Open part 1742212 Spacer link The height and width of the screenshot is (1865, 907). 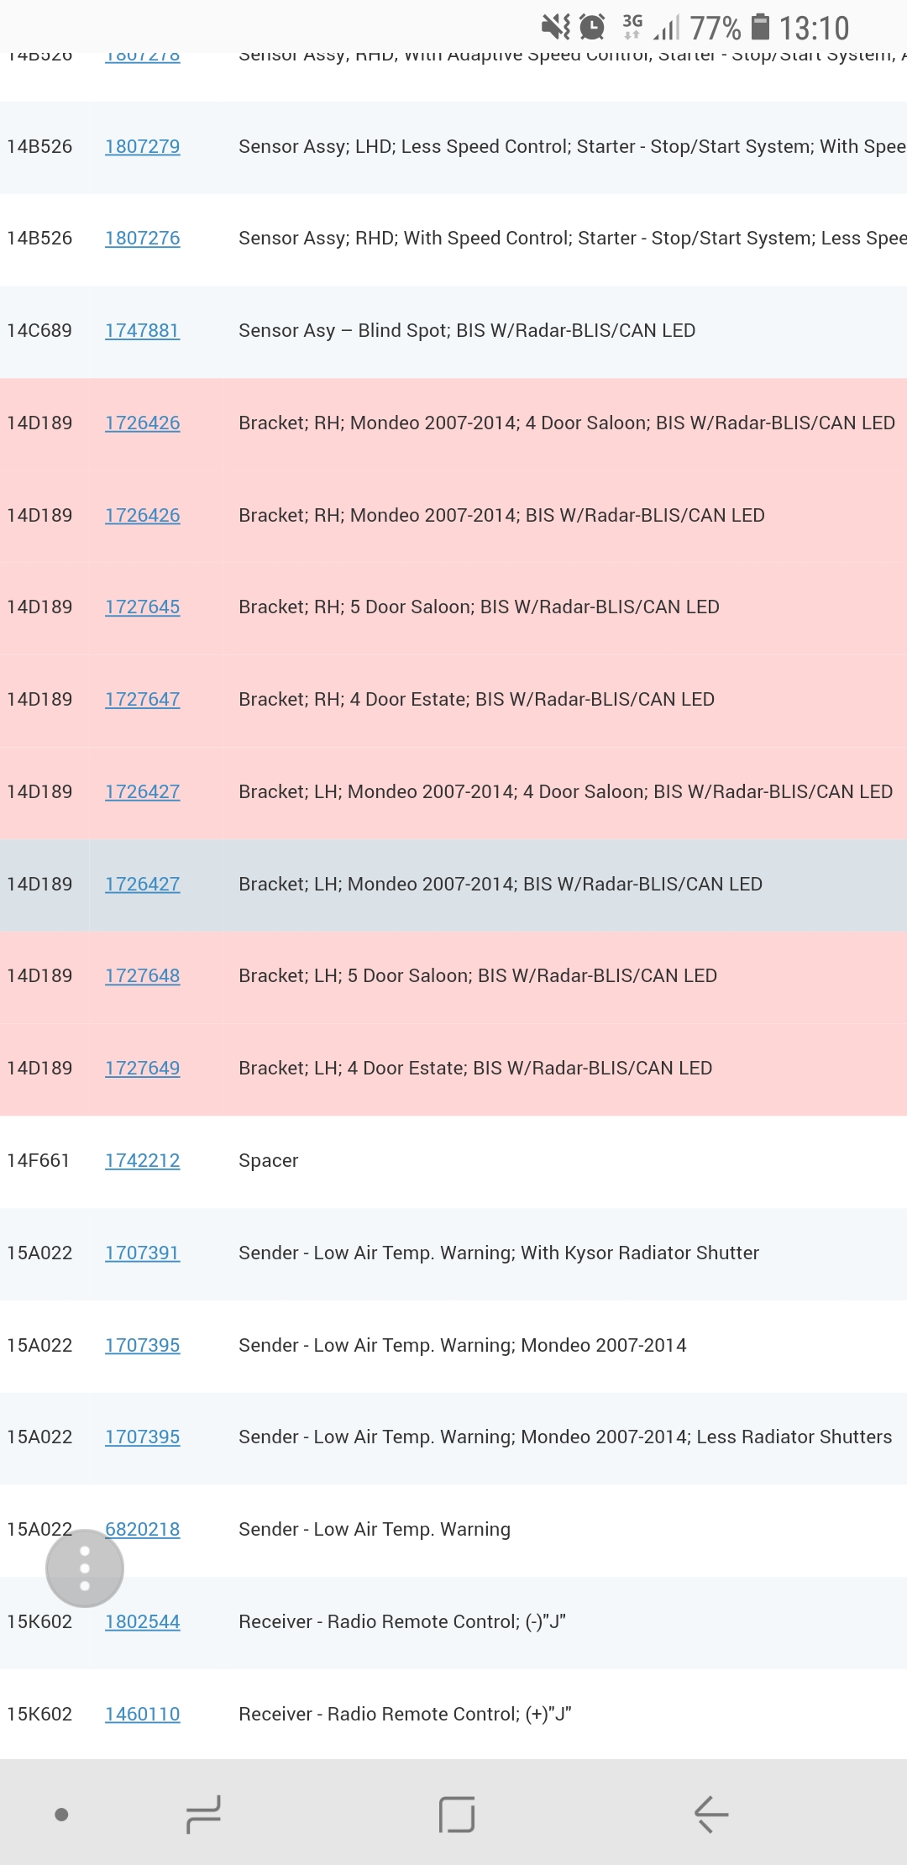(x=142, y=1161)
